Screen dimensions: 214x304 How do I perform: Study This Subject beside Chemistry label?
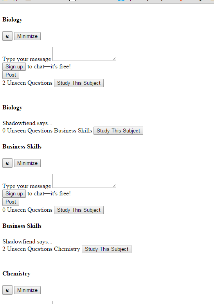click(107, 249)
